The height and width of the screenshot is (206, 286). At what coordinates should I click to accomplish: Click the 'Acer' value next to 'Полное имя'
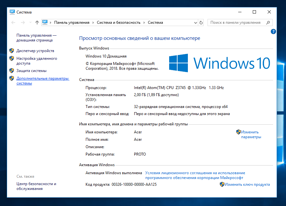(x=138, y=139)
